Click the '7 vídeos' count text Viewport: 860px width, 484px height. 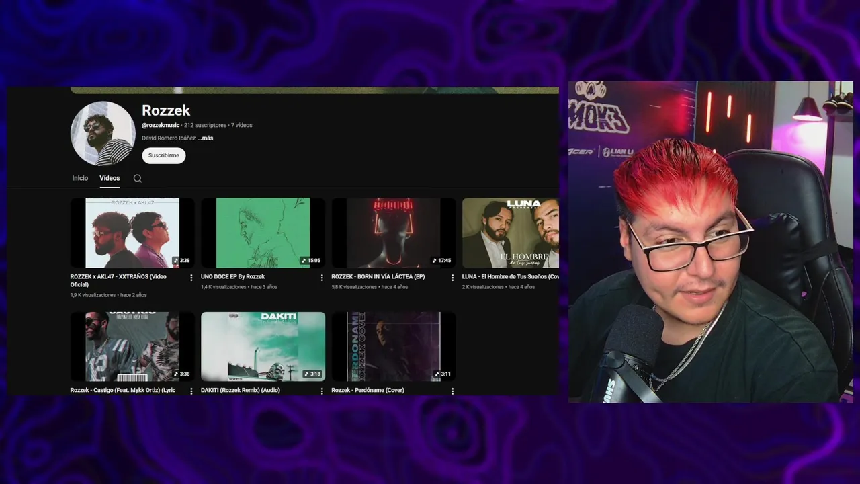[242, 125]
